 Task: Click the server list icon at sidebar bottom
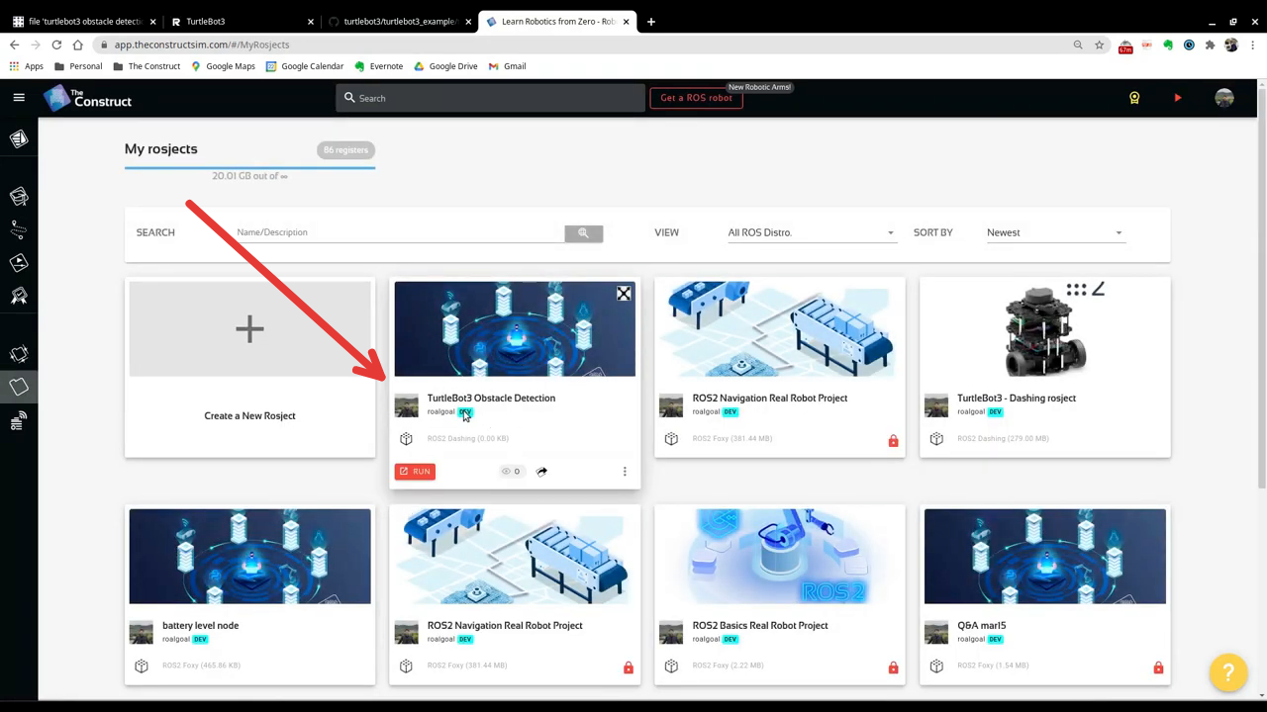click(19, 421)
